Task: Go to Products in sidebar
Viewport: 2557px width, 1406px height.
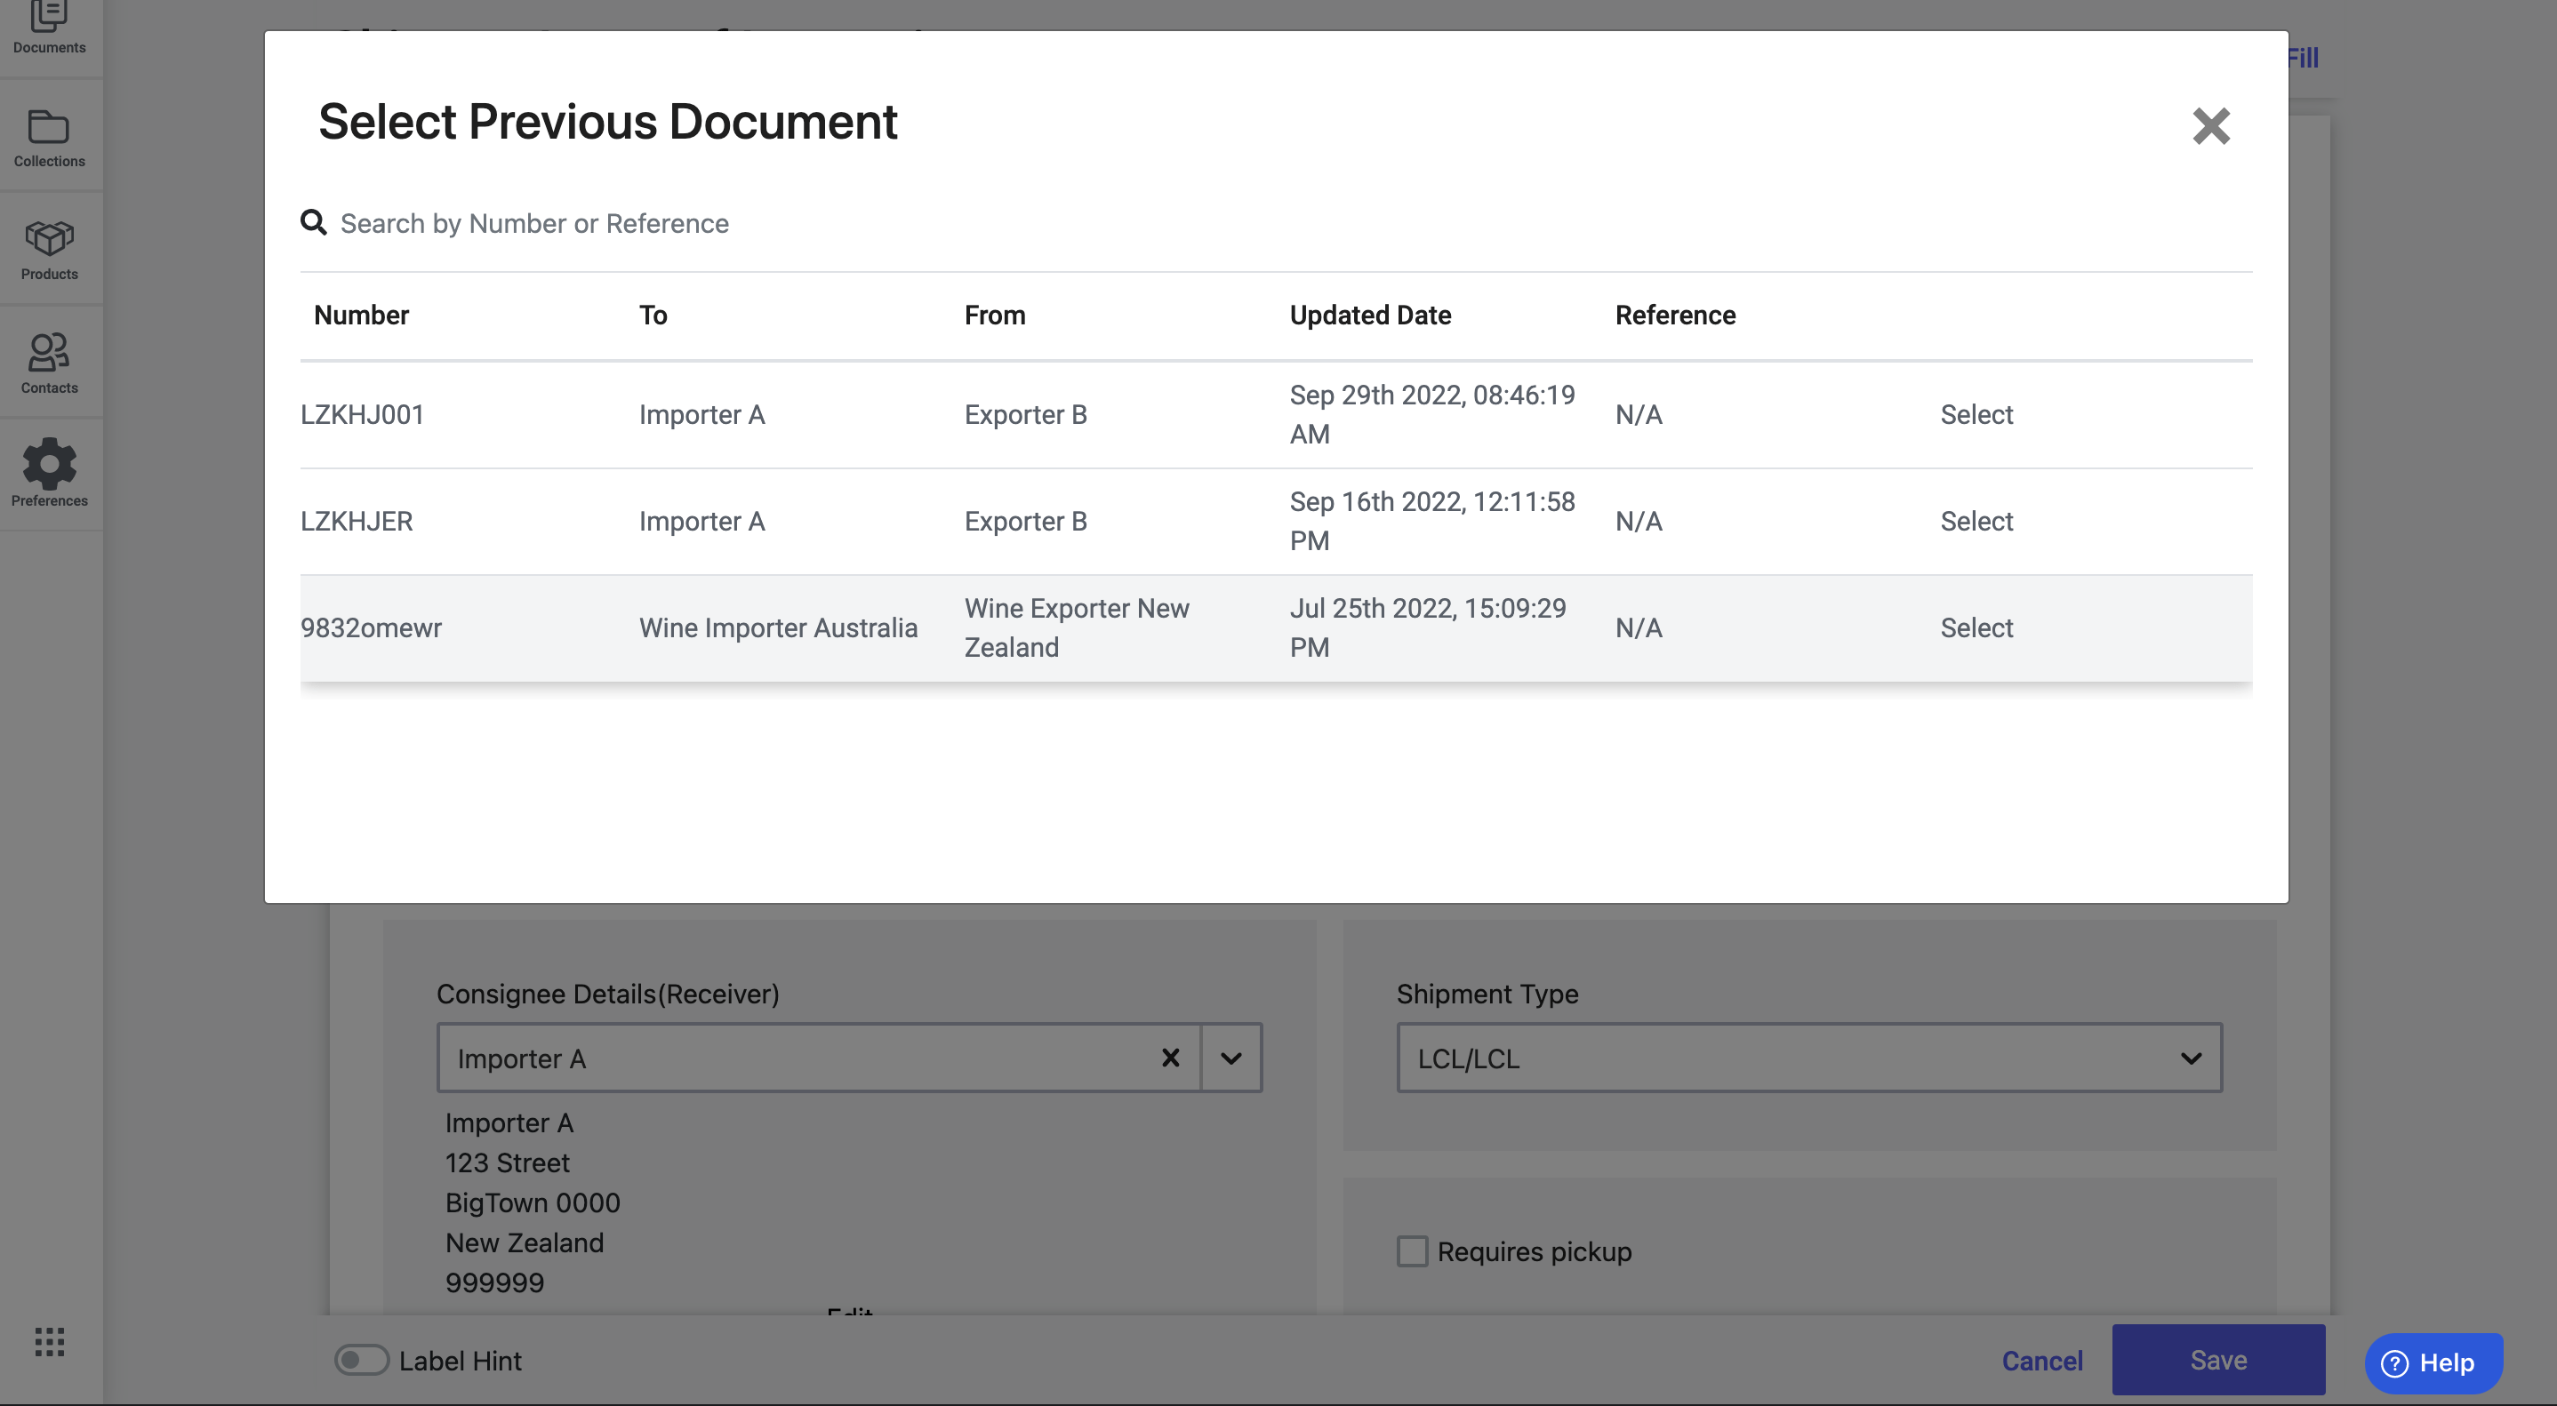Action: tap(50, 249)
